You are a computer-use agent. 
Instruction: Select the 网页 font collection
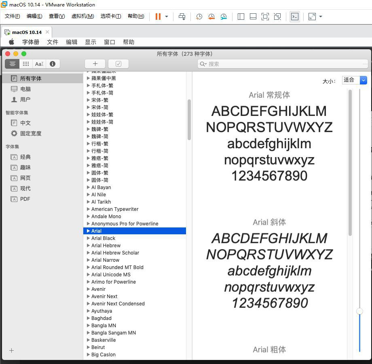[42, 178]
